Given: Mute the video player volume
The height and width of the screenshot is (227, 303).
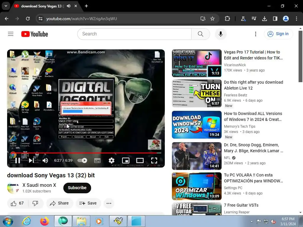Looking at the screenshot, I should (45, 160).
